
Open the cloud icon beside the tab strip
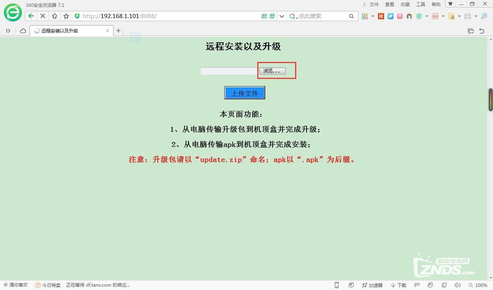23,31
